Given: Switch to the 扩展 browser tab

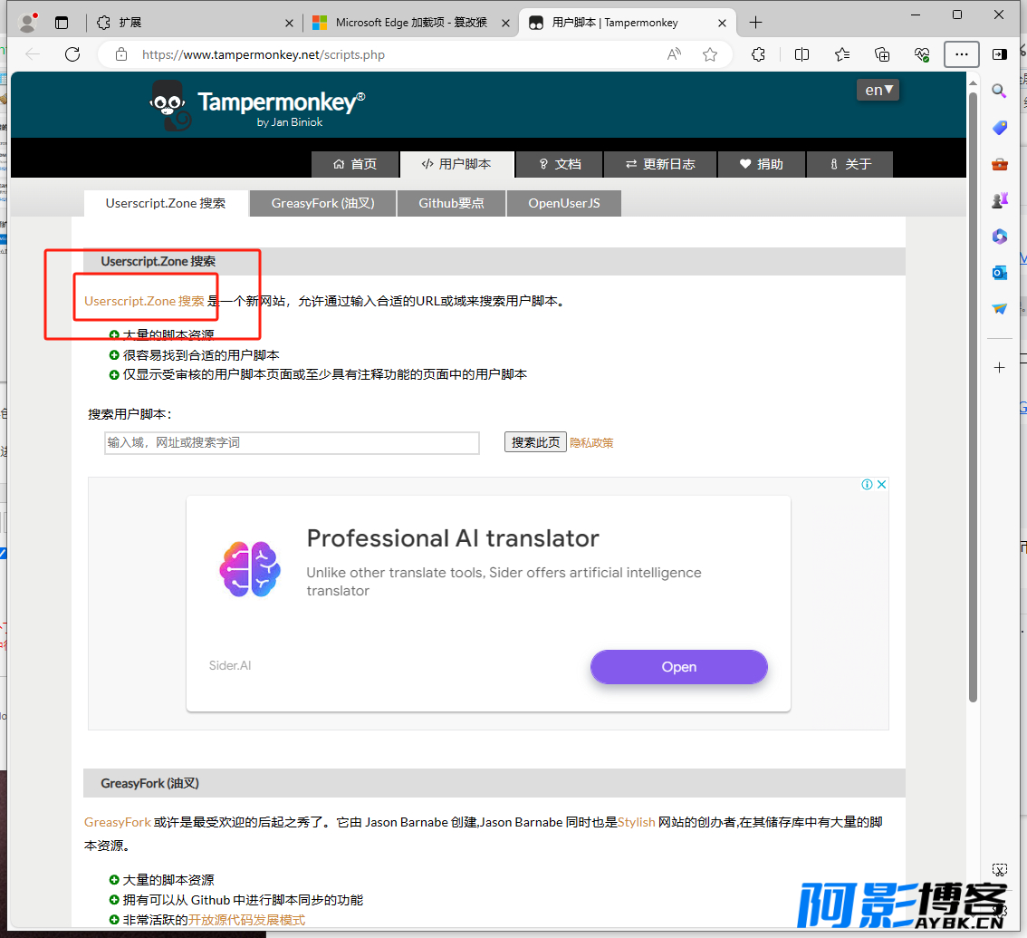Looking at the screenshot, I should click(x=195, y=23).
